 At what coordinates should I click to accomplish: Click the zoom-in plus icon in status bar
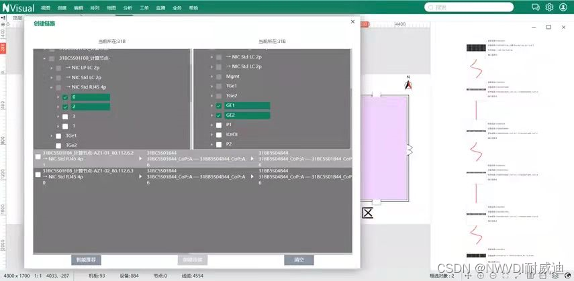click(x=481, y=276)
